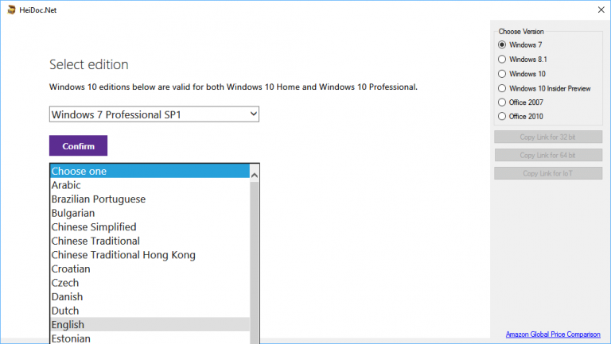This screenshot has height=344, width=611.
Task: Select Chinese Traditional Hong Kong option
Action: click(150, 255)
